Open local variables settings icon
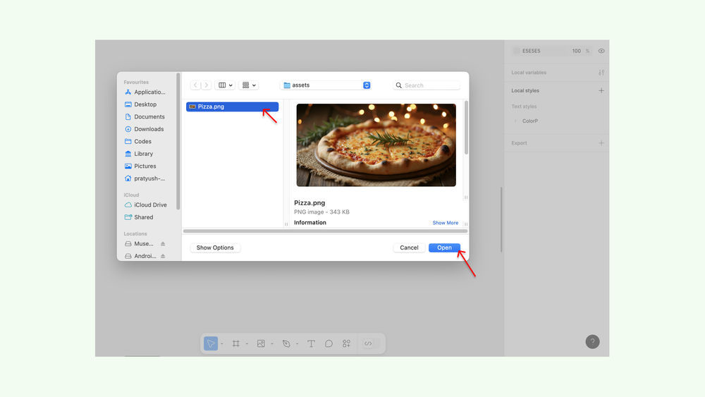This screenshot has height=397, width=705. [x=601, y=73]
